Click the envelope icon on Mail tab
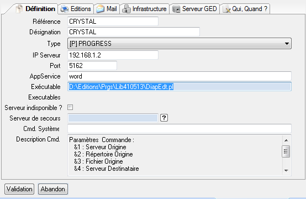 pyautogui.click(x=100, y=9)
